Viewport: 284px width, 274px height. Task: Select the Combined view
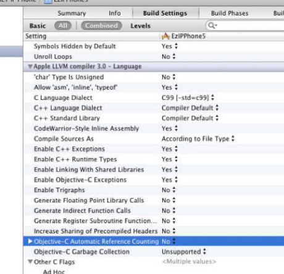101,26
